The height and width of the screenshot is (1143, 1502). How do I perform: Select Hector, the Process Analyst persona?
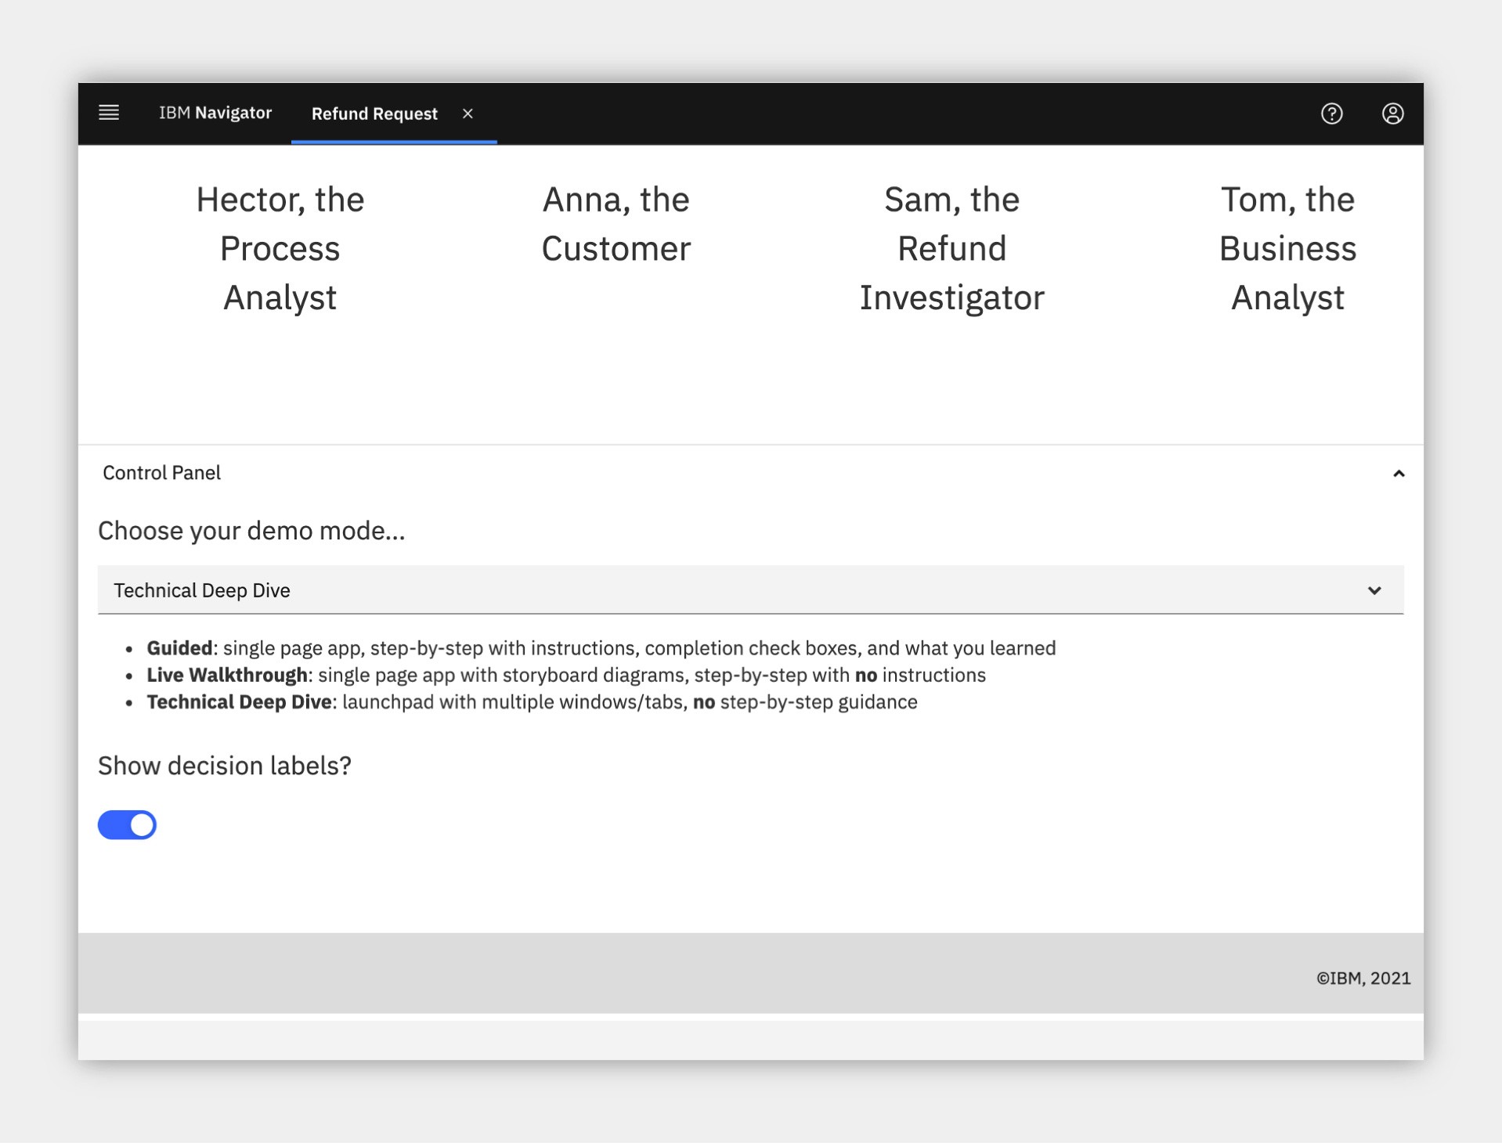(x=280, y=248)
